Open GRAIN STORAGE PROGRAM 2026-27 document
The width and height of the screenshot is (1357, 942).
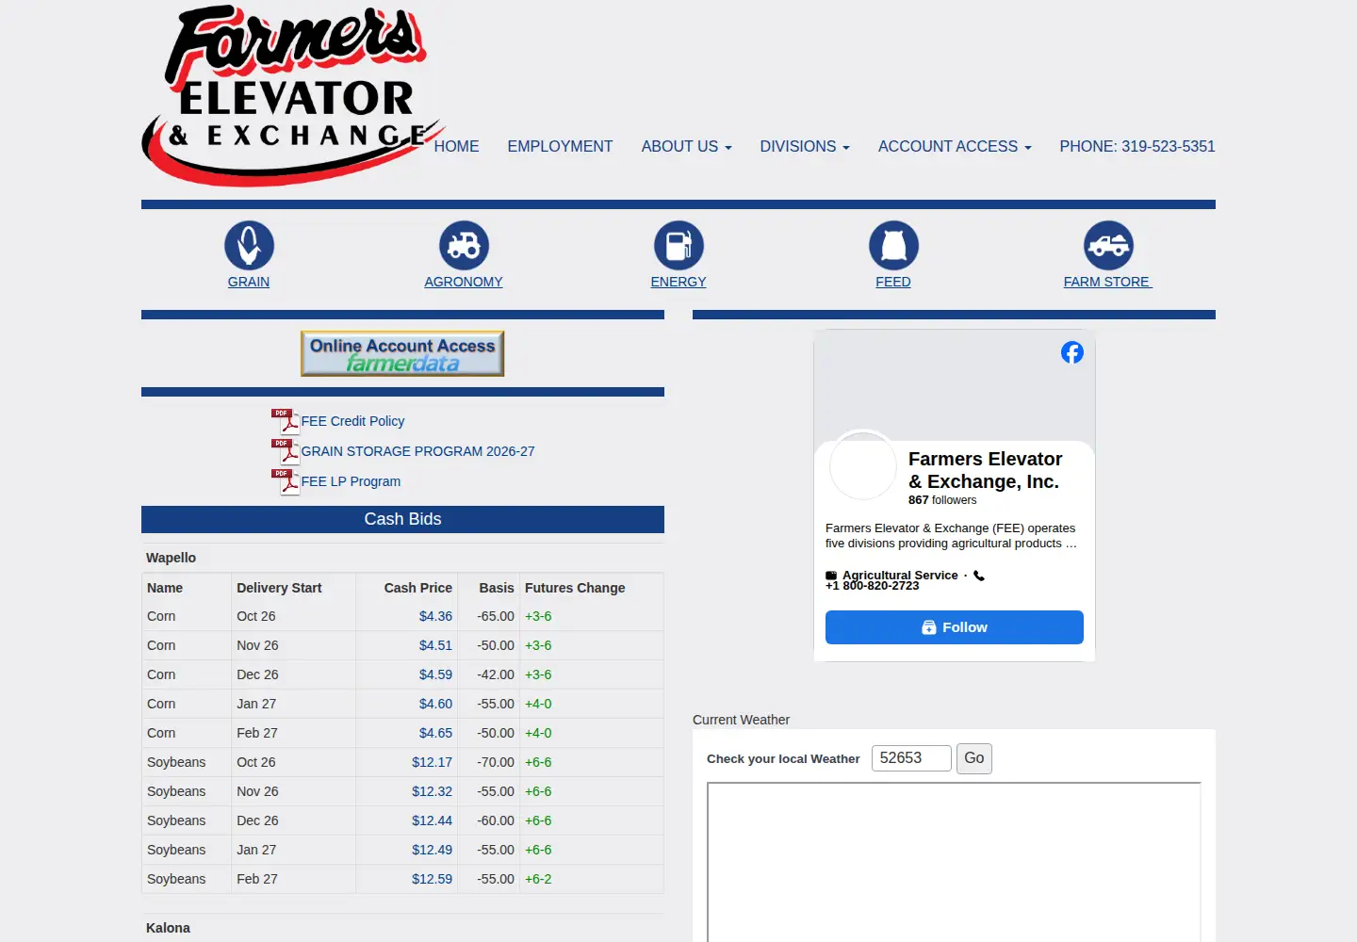(x=417, y=451)
